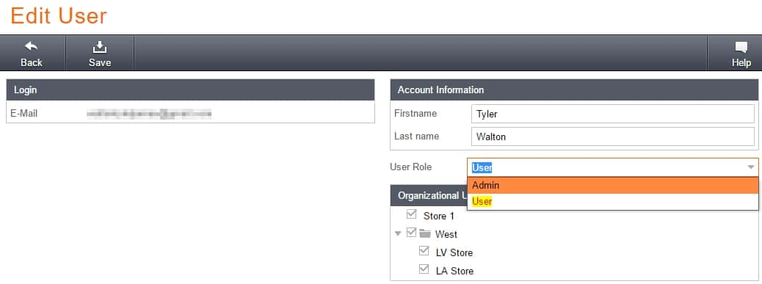Toggle the Store 1 checkbox
The width and height of the screenshot is (762, 284).
(412, 214)
